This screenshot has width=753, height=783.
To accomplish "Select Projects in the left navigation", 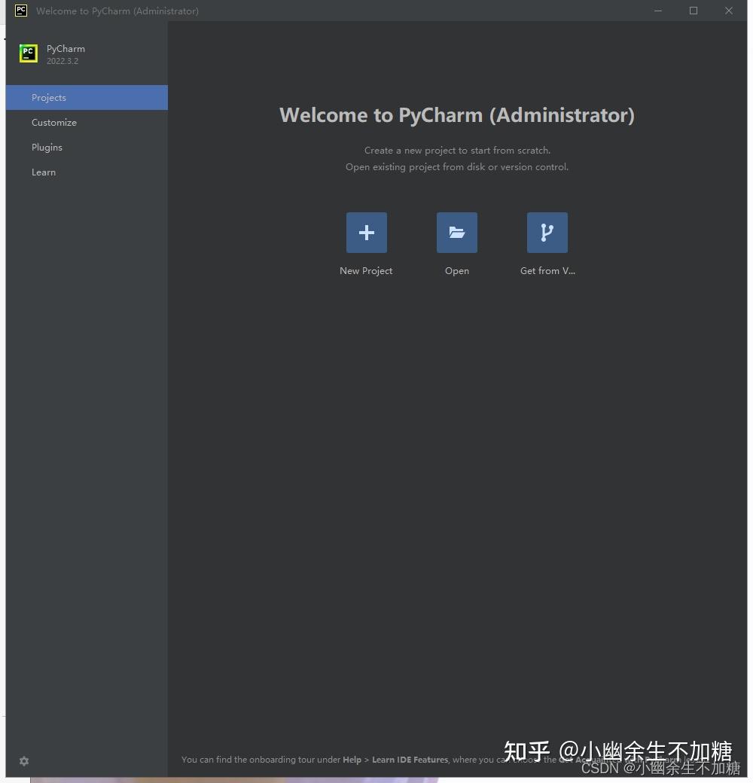I will click(48, 97).
